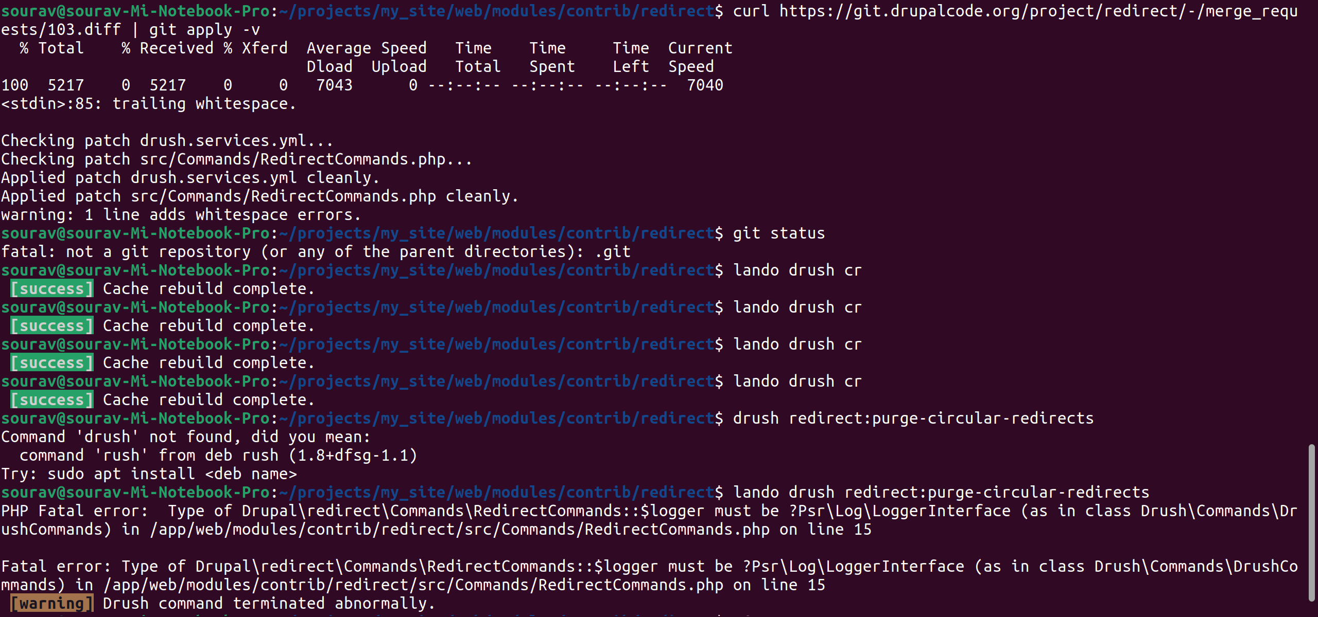Click the 'Current Speed' column header

point(700,58)
